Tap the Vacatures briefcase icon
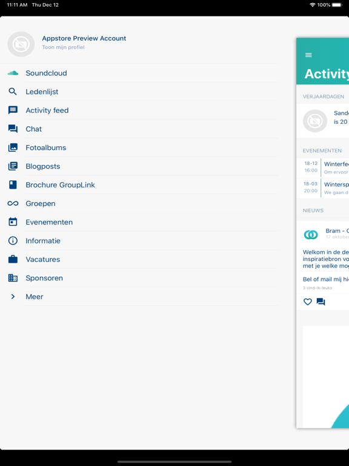The image size is (349, 466). 13,259
